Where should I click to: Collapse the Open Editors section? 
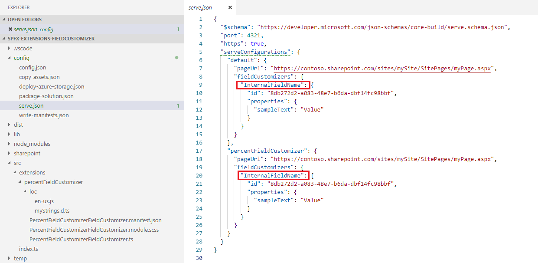pyautogui.click(x=4, y=20)
